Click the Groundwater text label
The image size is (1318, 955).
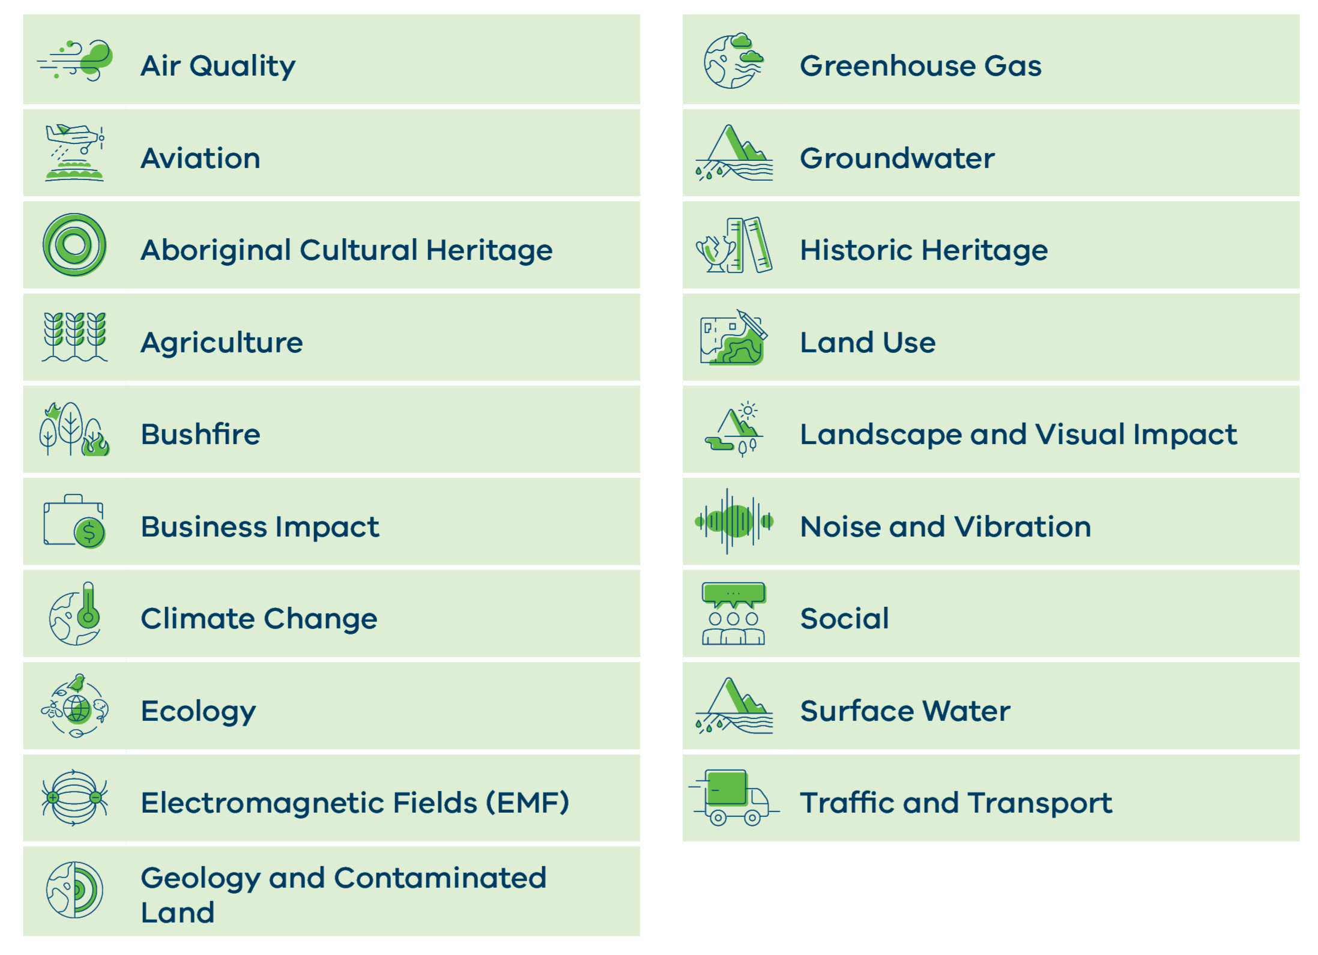(896, 158)
